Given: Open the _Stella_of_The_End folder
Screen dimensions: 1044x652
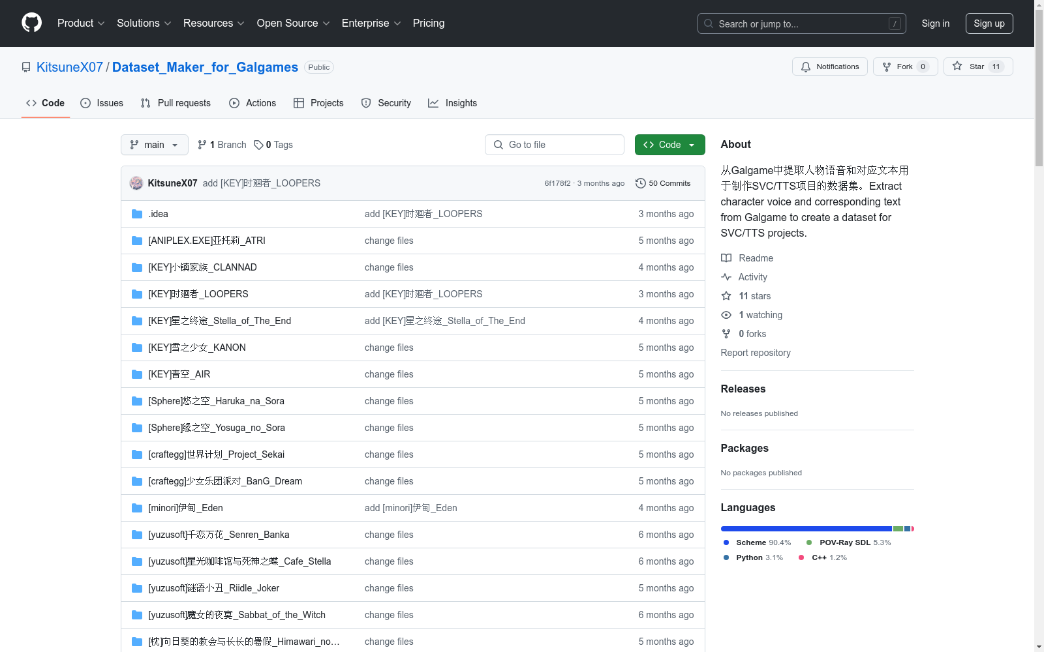Looking at the screenshot, I should click(x=219, y=321).
